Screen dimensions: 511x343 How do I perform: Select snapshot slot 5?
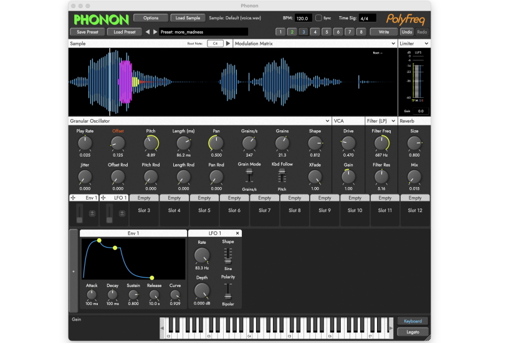click(327, 32)
